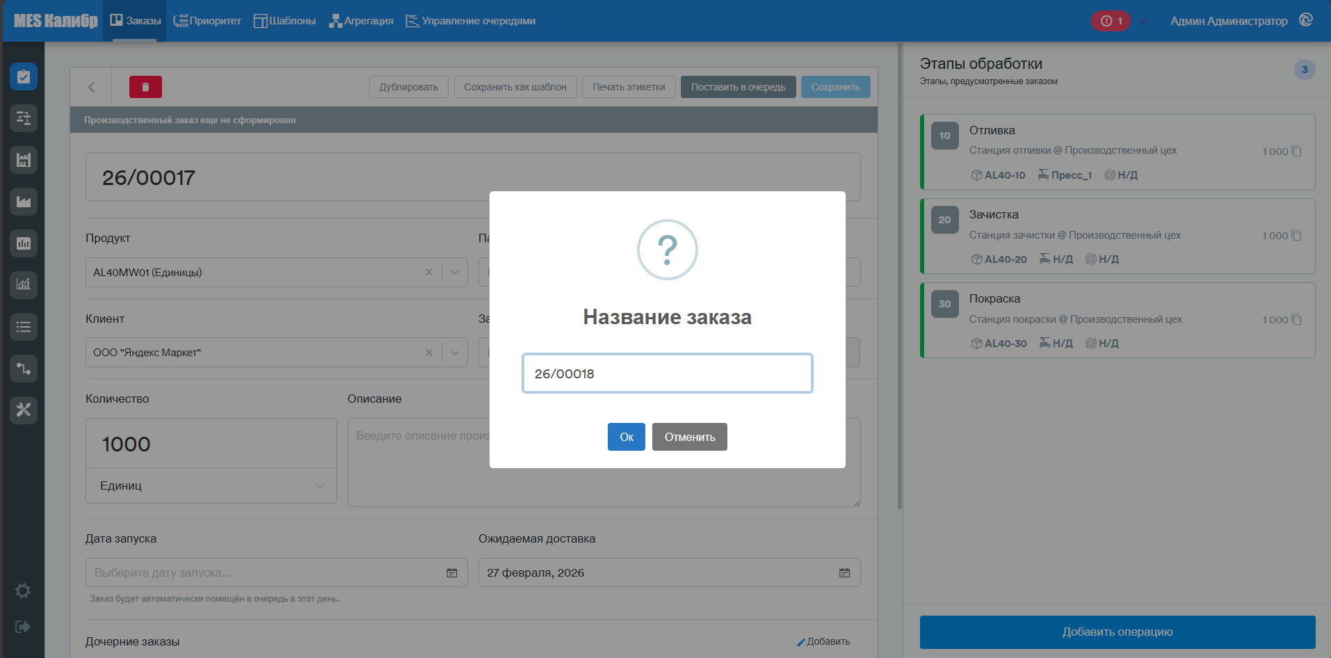Open the Шаблоны tab

[x=284, y=21]
